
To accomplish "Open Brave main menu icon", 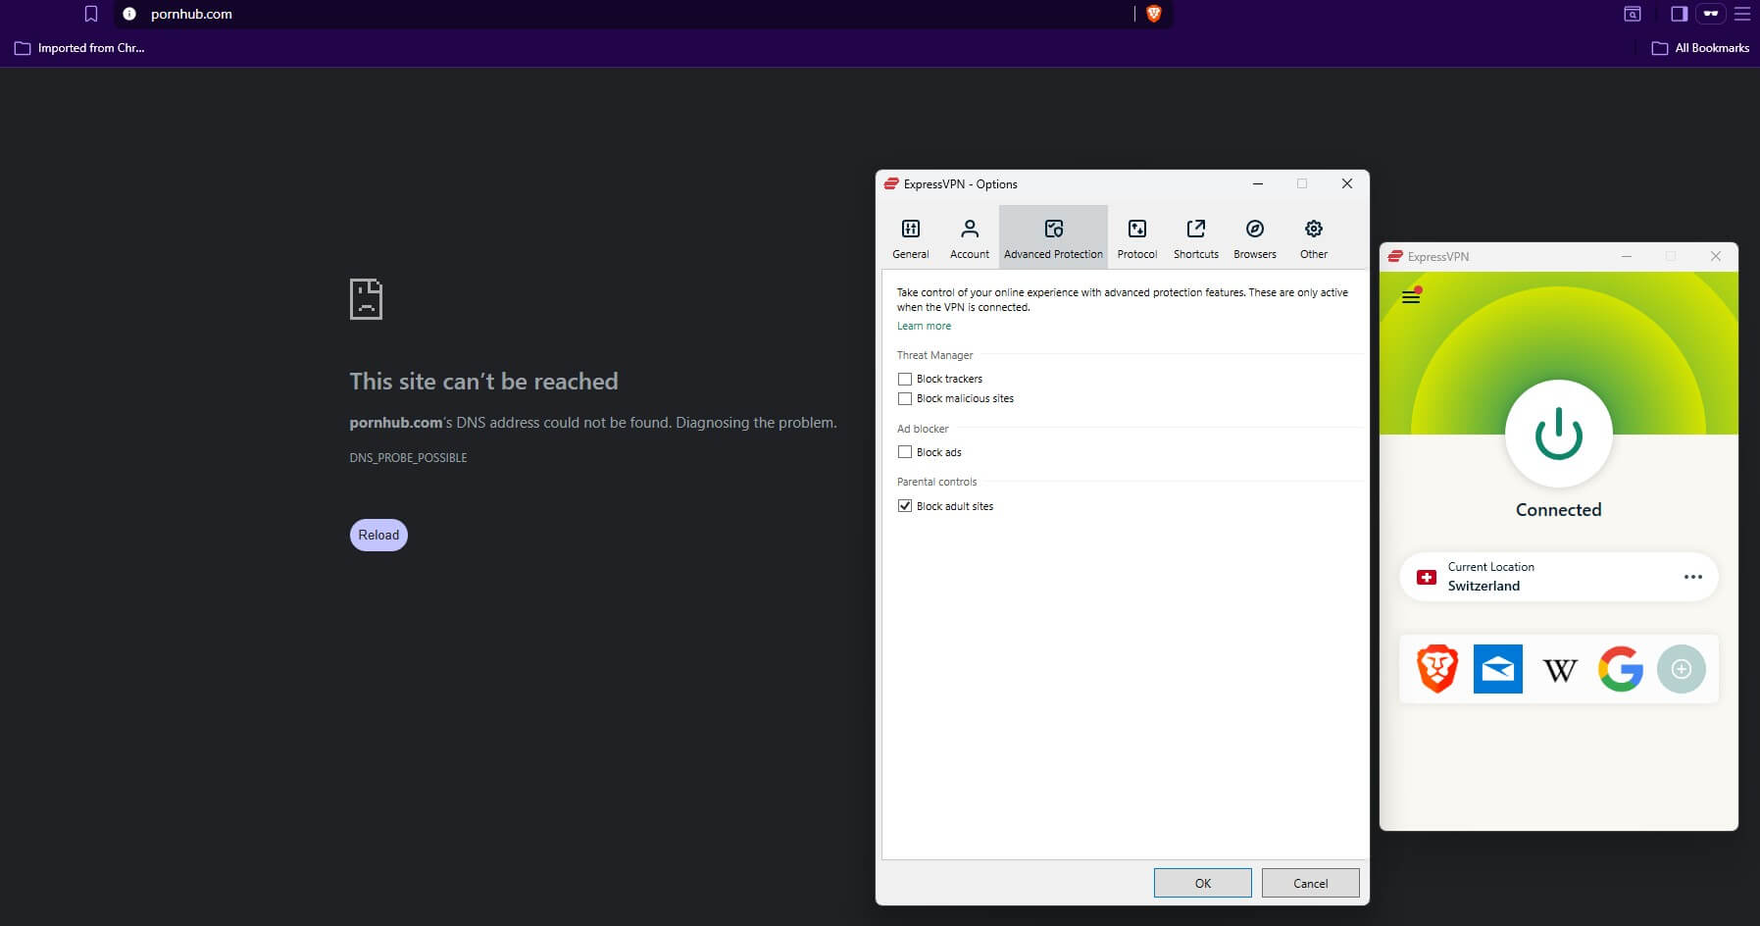I will click(1742, 14).
